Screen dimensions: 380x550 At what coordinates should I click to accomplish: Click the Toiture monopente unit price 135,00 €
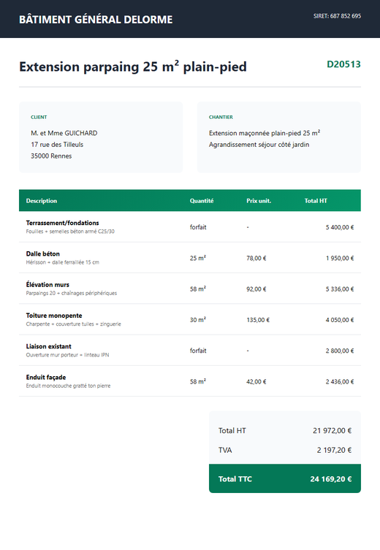258,320
